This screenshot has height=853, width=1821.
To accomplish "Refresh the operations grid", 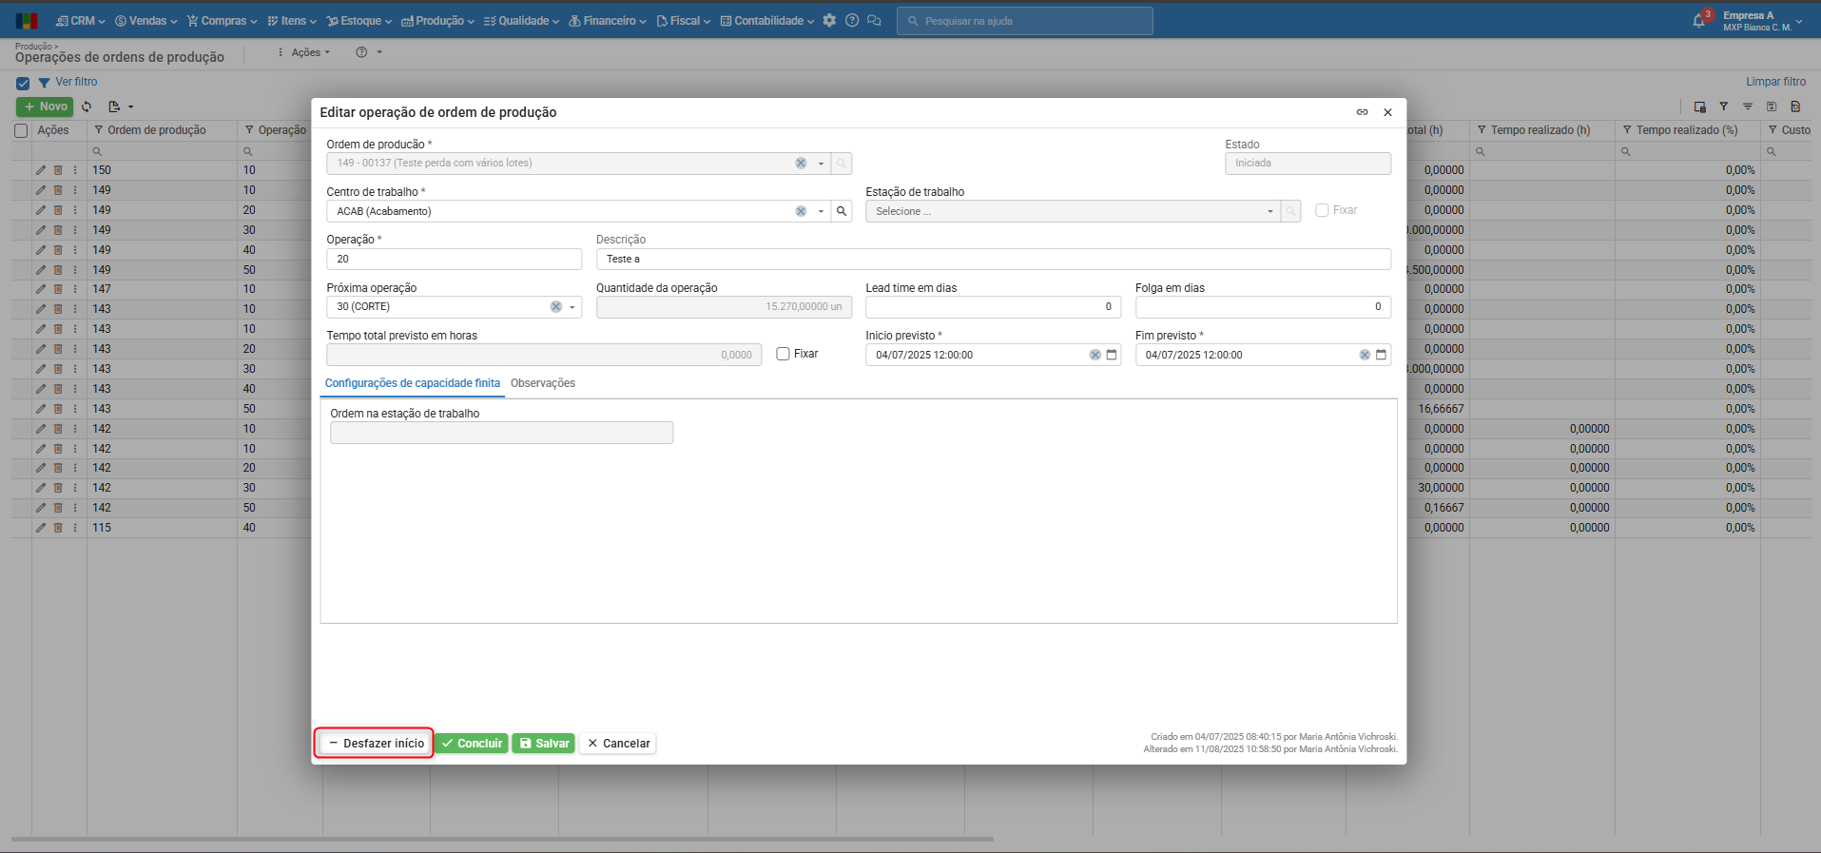I will [87, 107].
